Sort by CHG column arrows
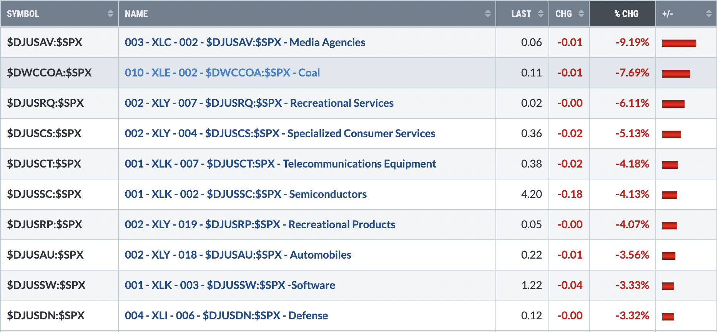The height and width of the screenshot is (332, 718). pos(581,14)
